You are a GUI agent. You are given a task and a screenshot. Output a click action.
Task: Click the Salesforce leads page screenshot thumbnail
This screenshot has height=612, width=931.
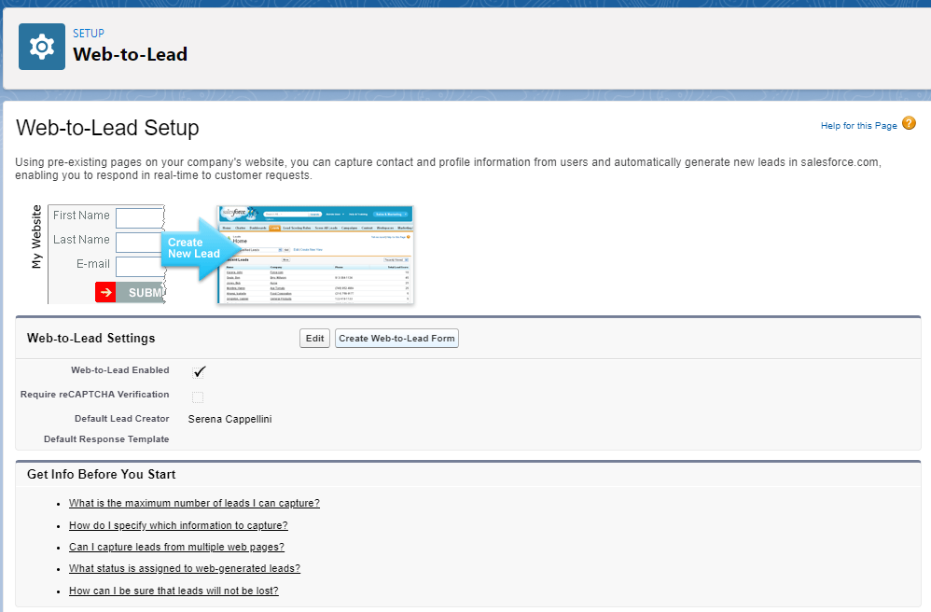coord(315,255)
